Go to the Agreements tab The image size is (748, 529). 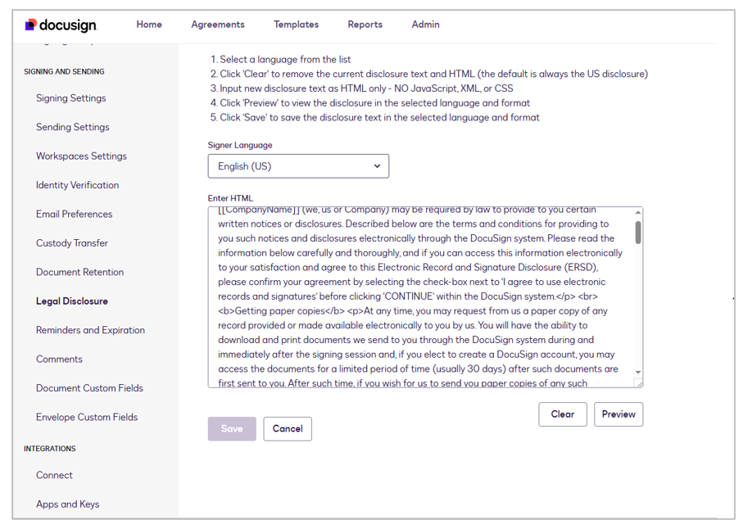[x=218, y=25]
